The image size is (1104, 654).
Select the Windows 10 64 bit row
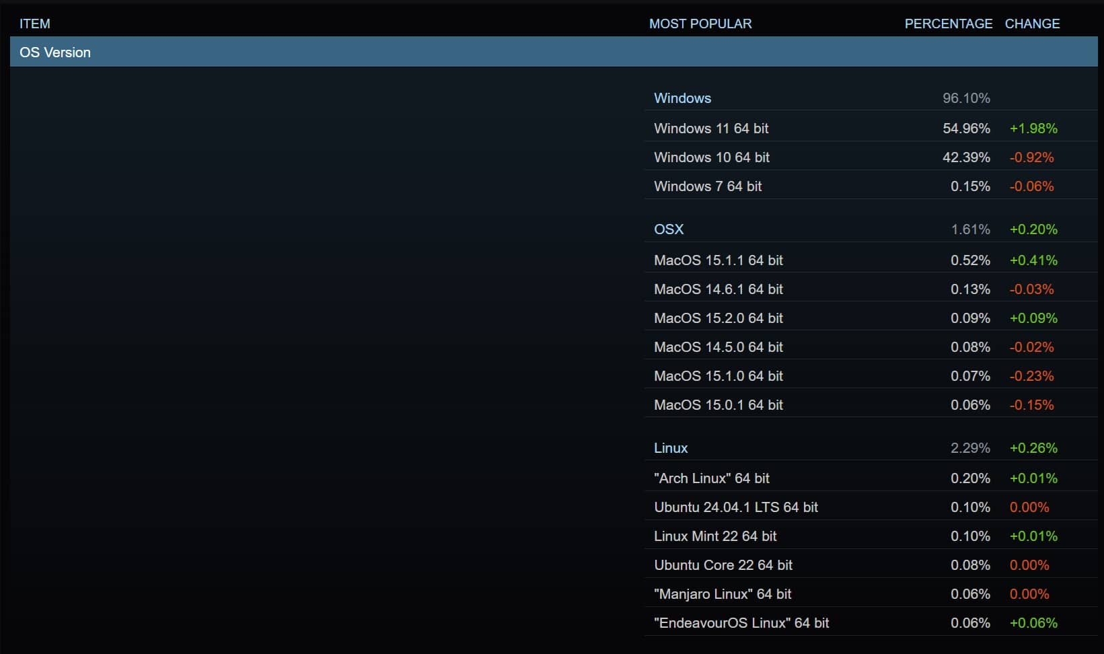pos(871,157)
